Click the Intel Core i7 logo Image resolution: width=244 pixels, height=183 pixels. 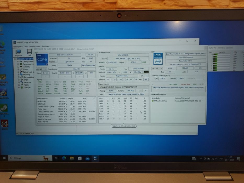pyautogui.click(x=42, y=60)
